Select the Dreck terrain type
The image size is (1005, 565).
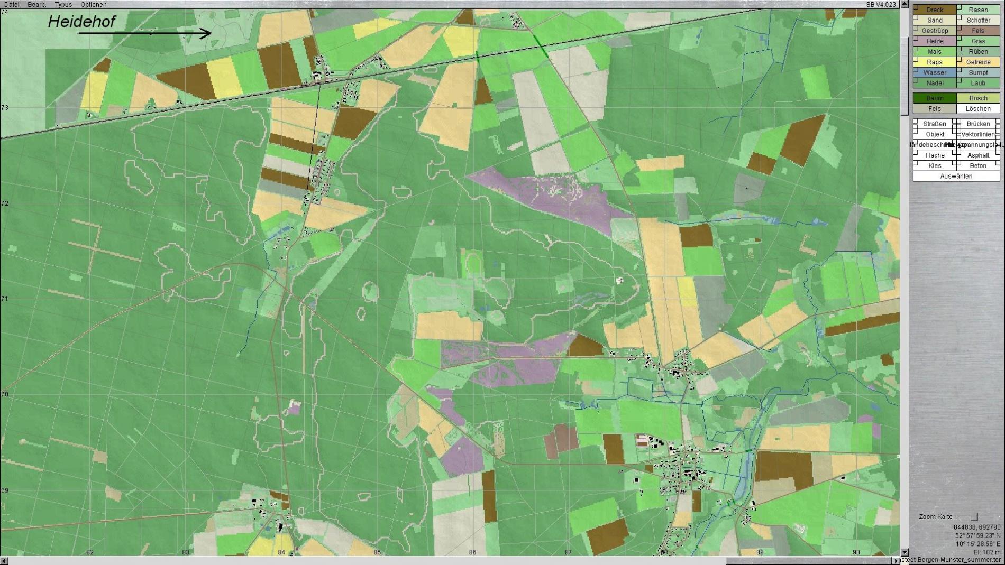point(935,10)
